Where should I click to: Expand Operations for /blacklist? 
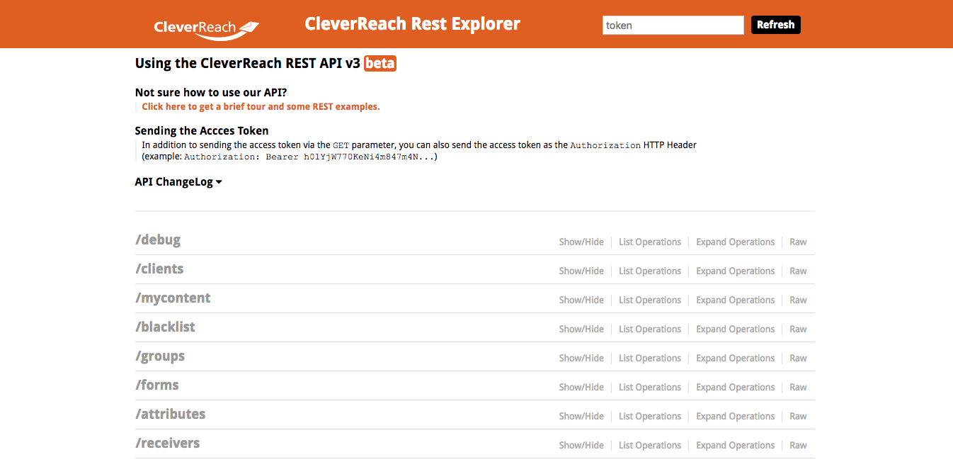[x=736, y=329]
